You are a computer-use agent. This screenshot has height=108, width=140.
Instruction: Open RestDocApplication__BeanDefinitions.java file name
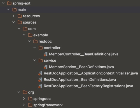80,80
